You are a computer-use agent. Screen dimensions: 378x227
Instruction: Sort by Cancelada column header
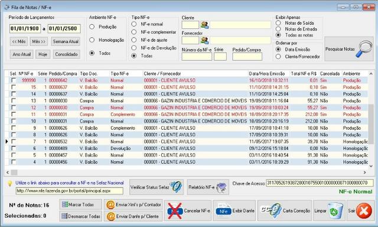330,74
